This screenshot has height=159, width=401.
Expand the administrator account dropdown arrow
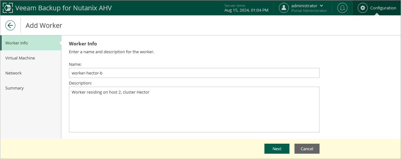[x=321, y=6]
